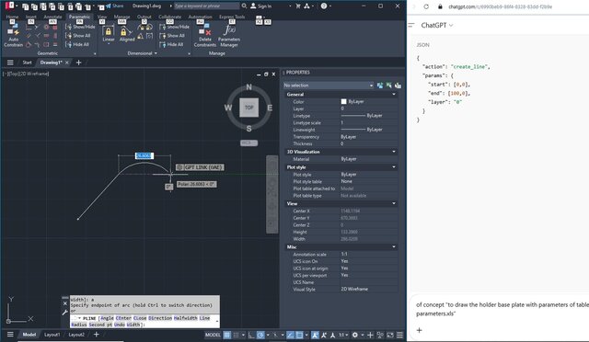Open the Linear dimensional constraint tool
Screen dimensions: 589x342
[x=109, y=35]
